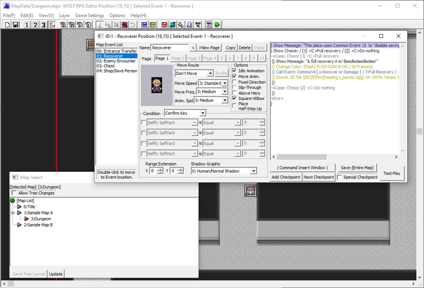Toggle Allow Tree Changes checkbox

pyautogui.click(x=13, y=193)
